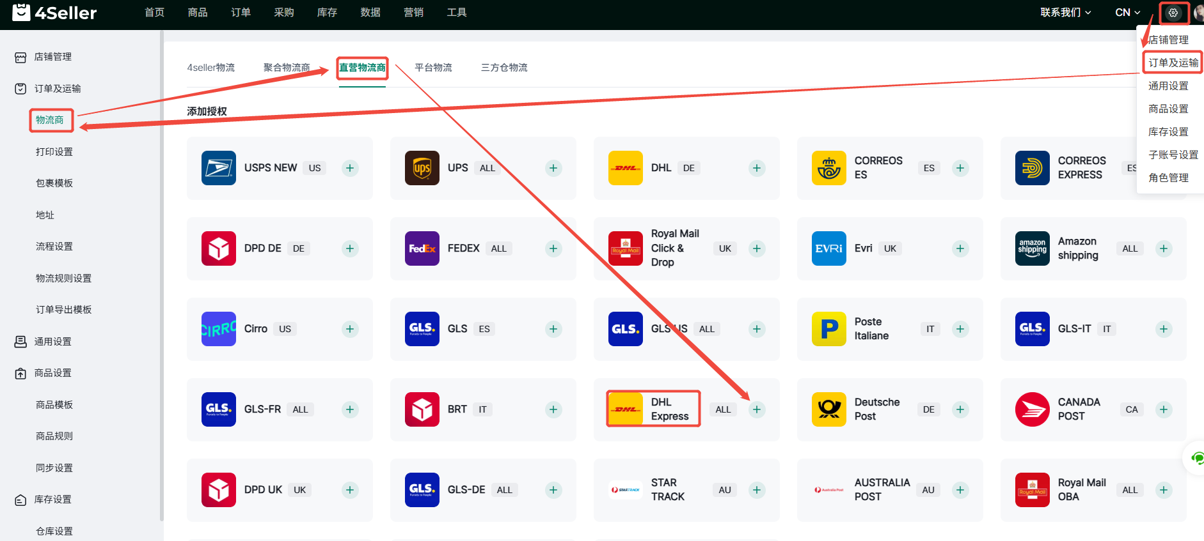This screenshot has width=1204, height=541.
Task: Click plus icon for GLS ES
Action: [553, 329]
